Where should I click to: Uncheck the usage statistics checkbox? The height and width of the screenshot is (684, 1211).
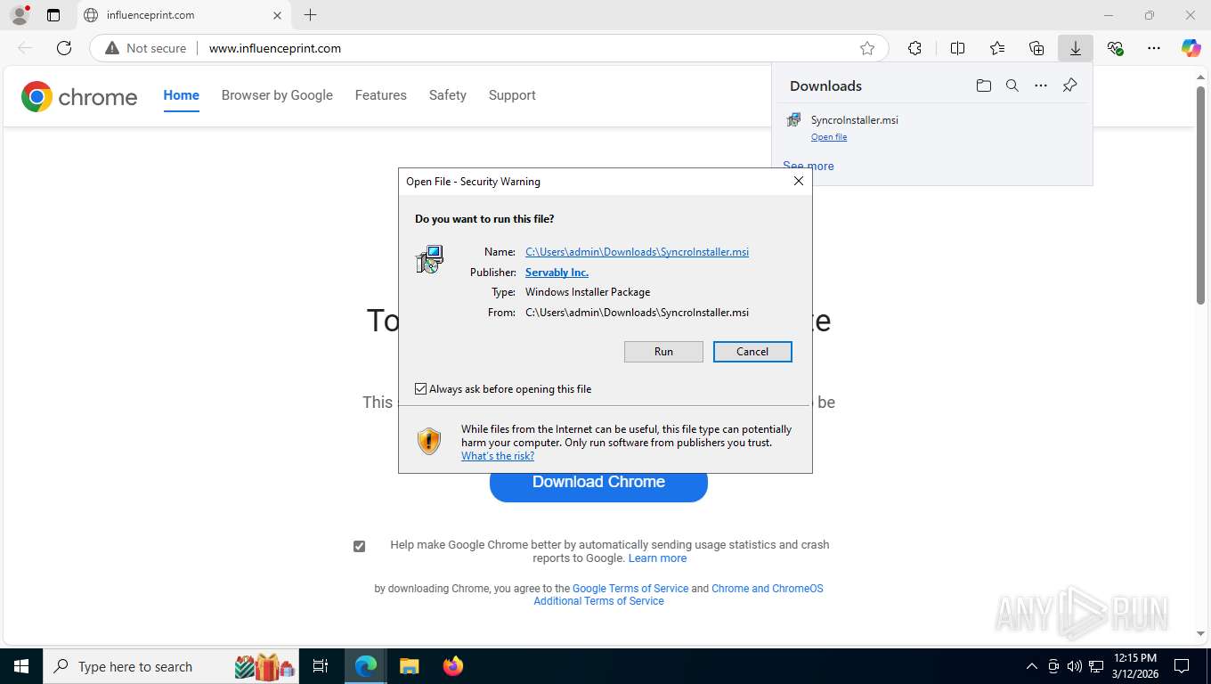[359, 546]
